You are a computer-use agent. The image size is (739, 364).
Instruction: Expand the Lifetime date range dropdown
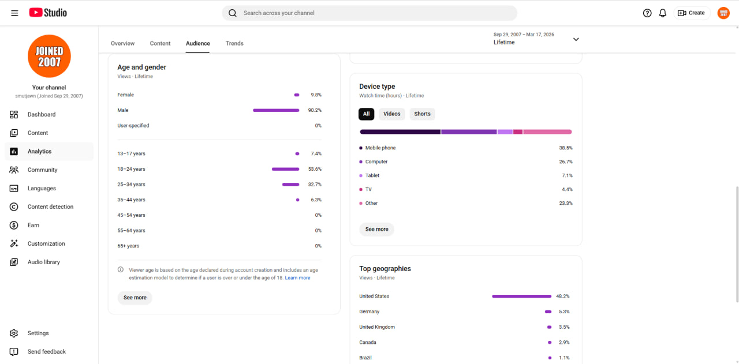point(536,39)
